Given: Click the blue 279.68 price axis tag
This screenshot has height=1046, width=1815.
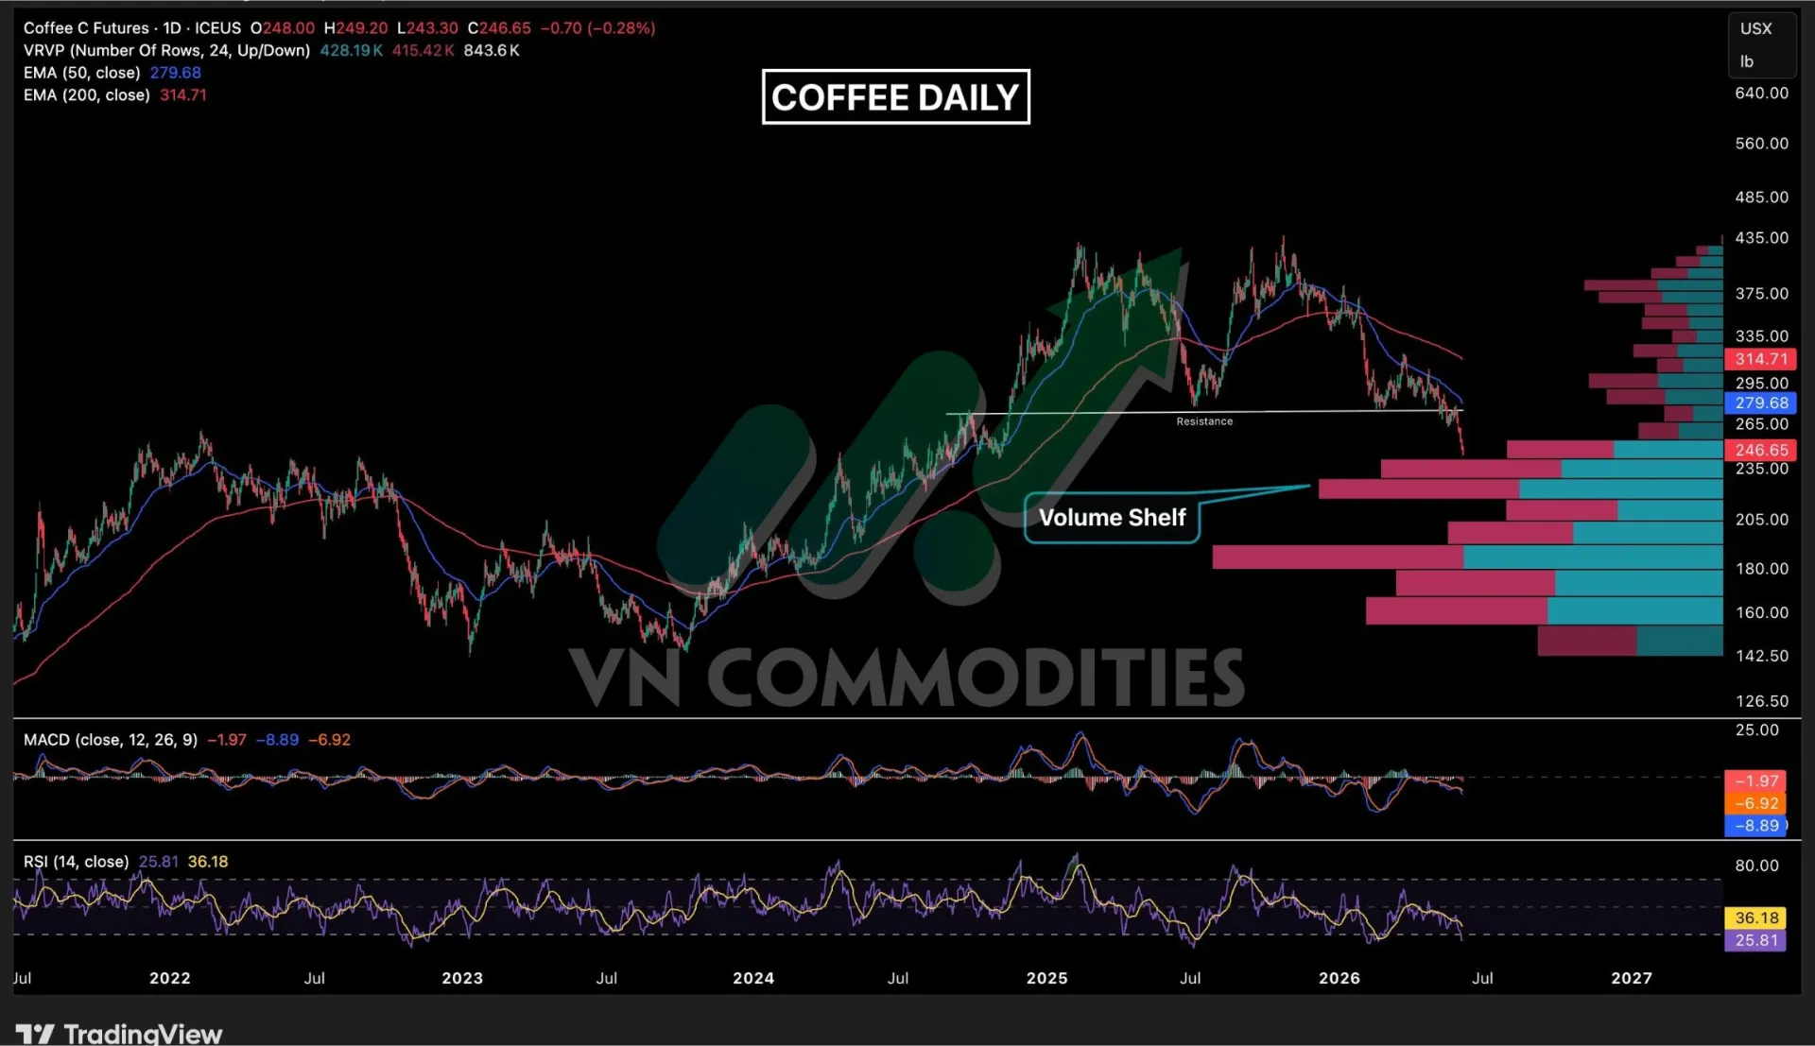Looking at the screenshot, I should 1760,403.
